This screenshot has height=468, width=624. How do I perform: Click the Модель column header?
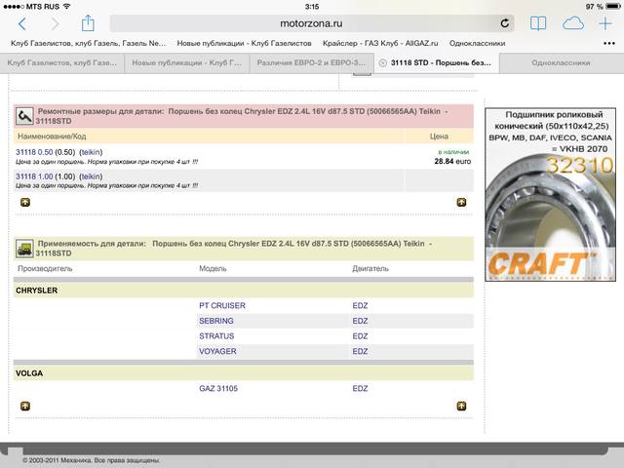213,269
